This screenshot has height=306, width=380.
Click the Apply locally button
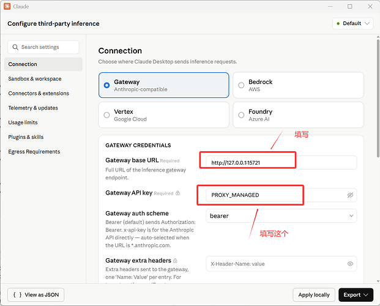314,295
